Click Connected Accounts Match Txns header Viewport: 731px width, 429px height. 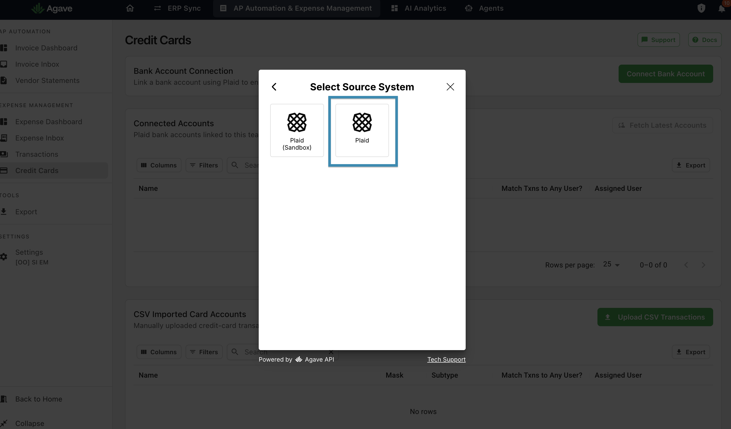click(x=542, y=189)
